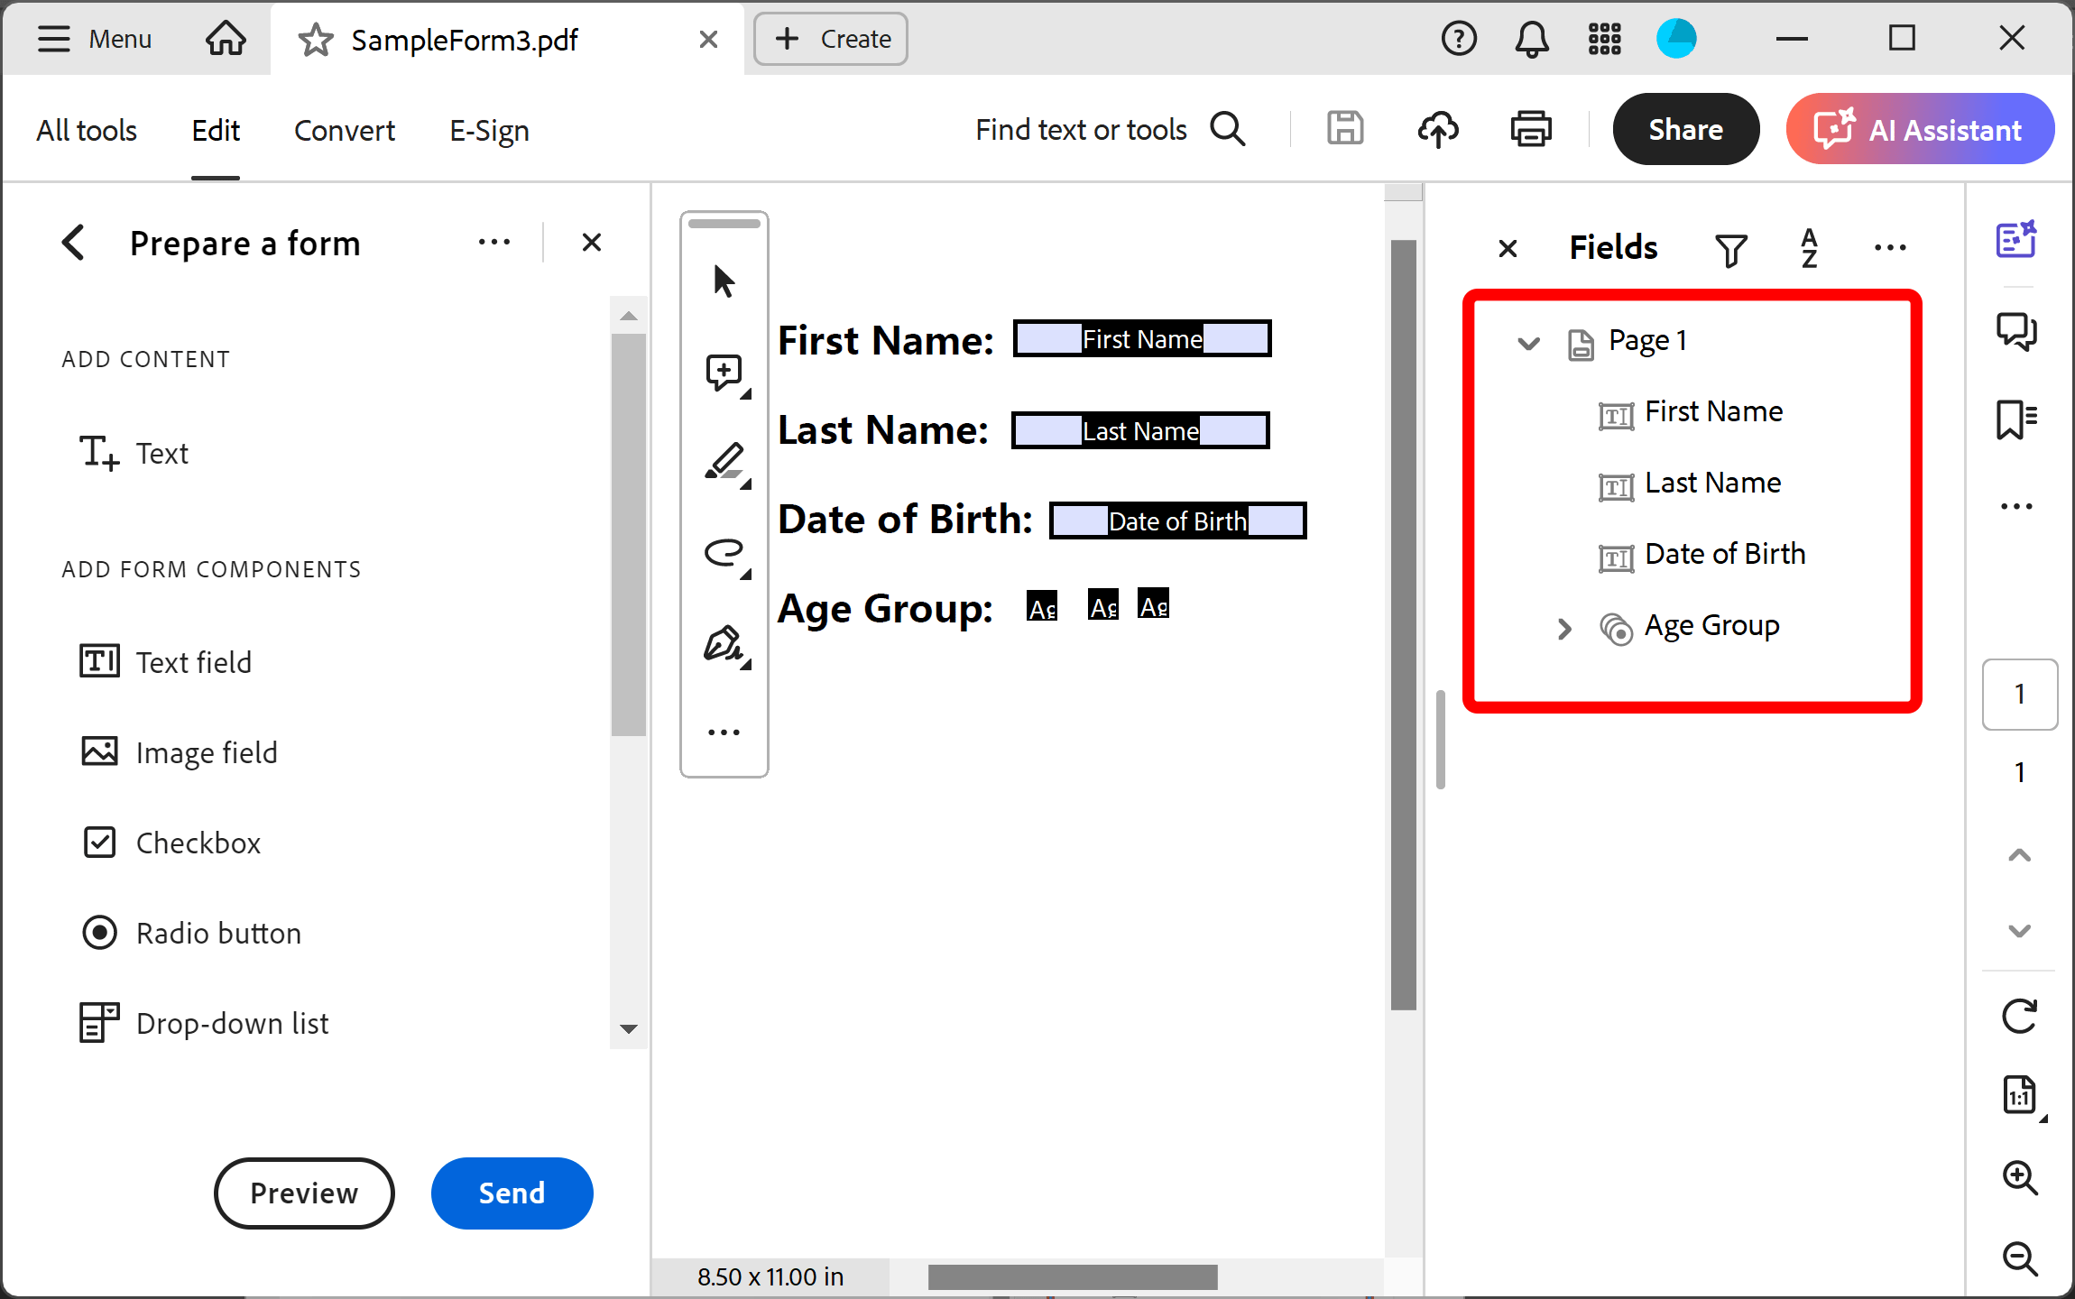Viewport: 2075px width, 1299px height.
Task: Open the Fill & Sign pen tool
Action: 723,644
